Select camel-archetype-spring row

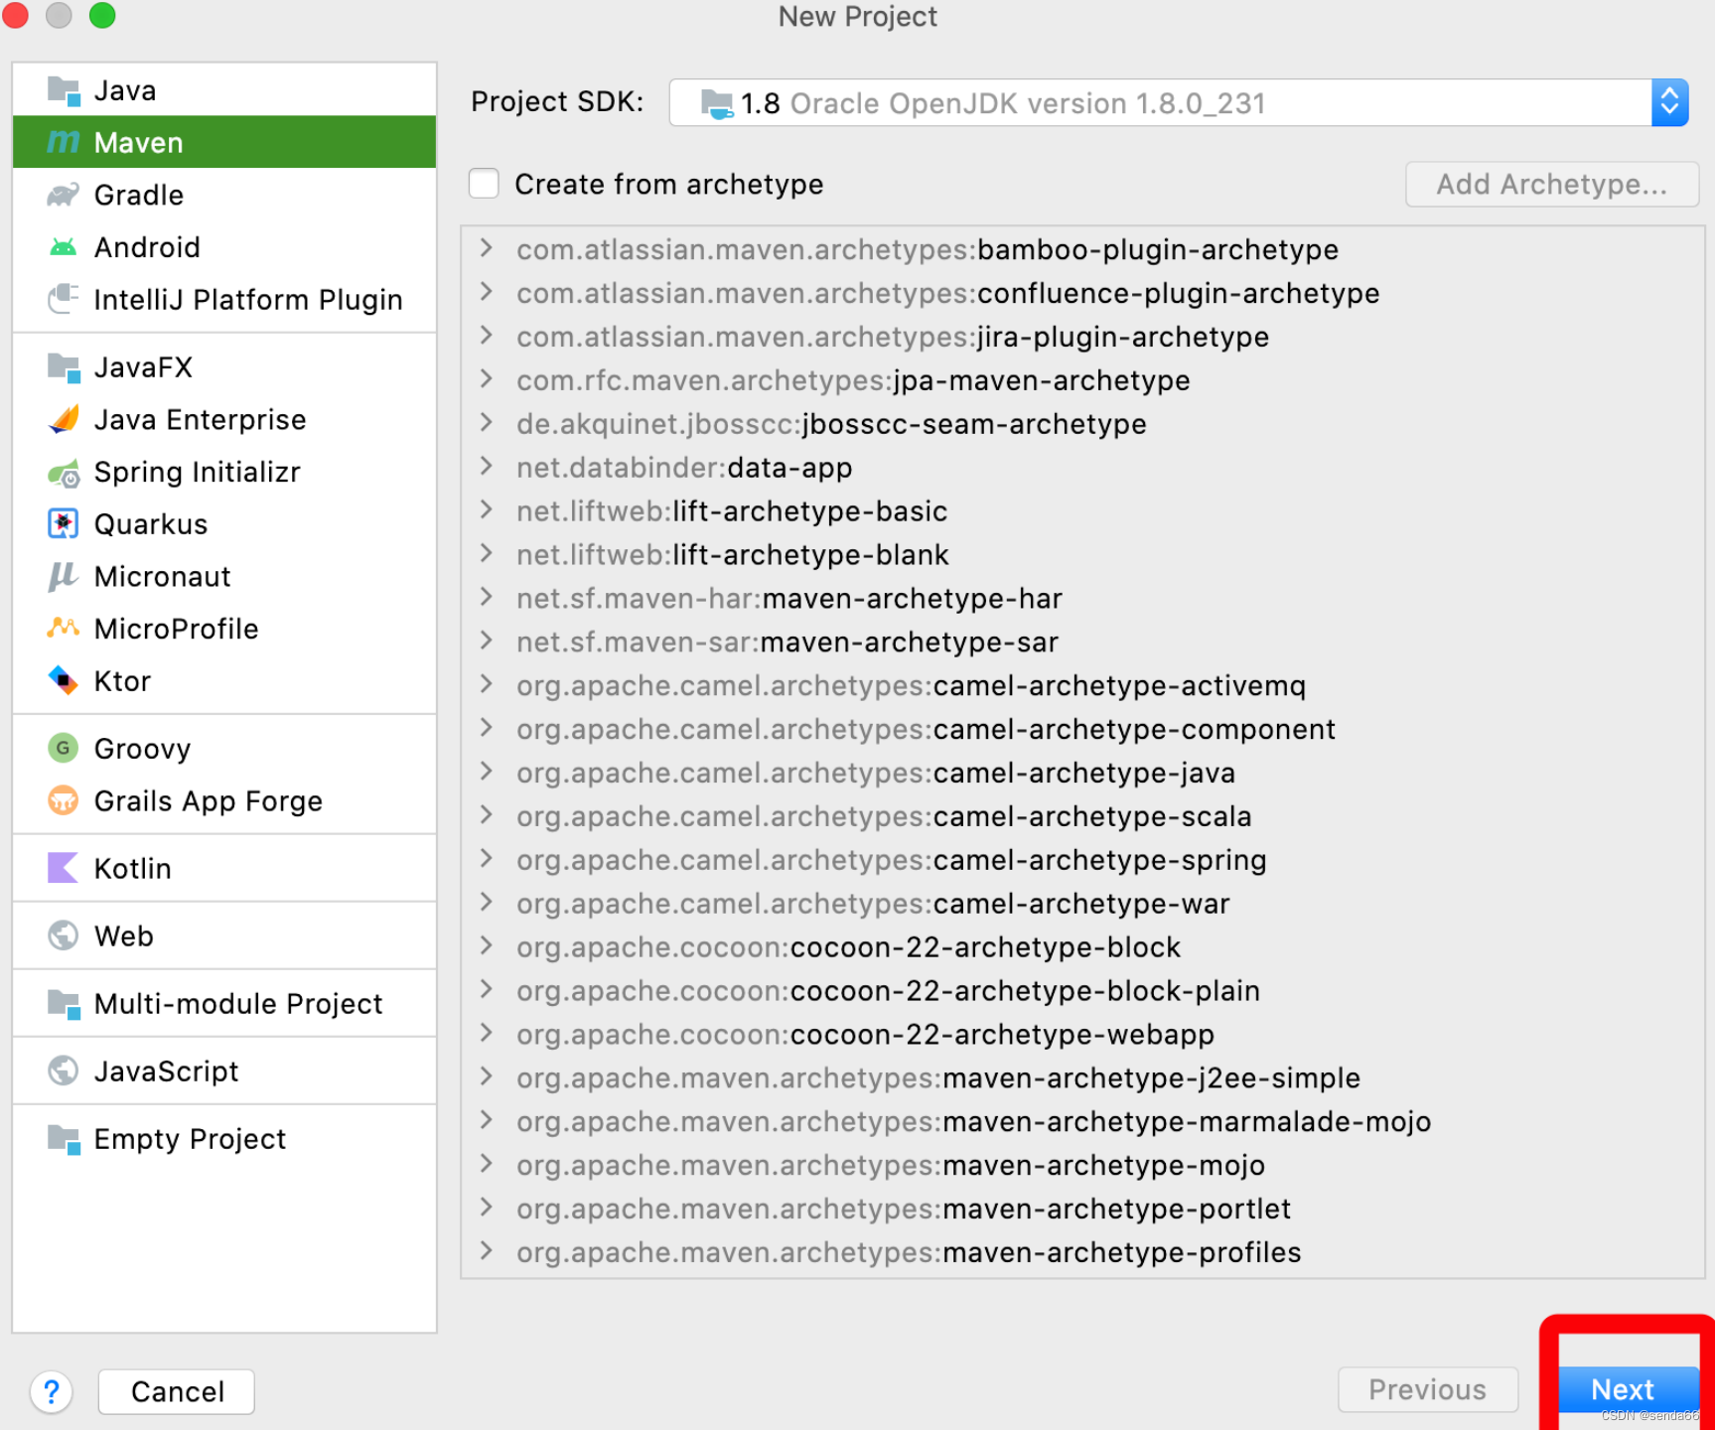click(1082, 860)
